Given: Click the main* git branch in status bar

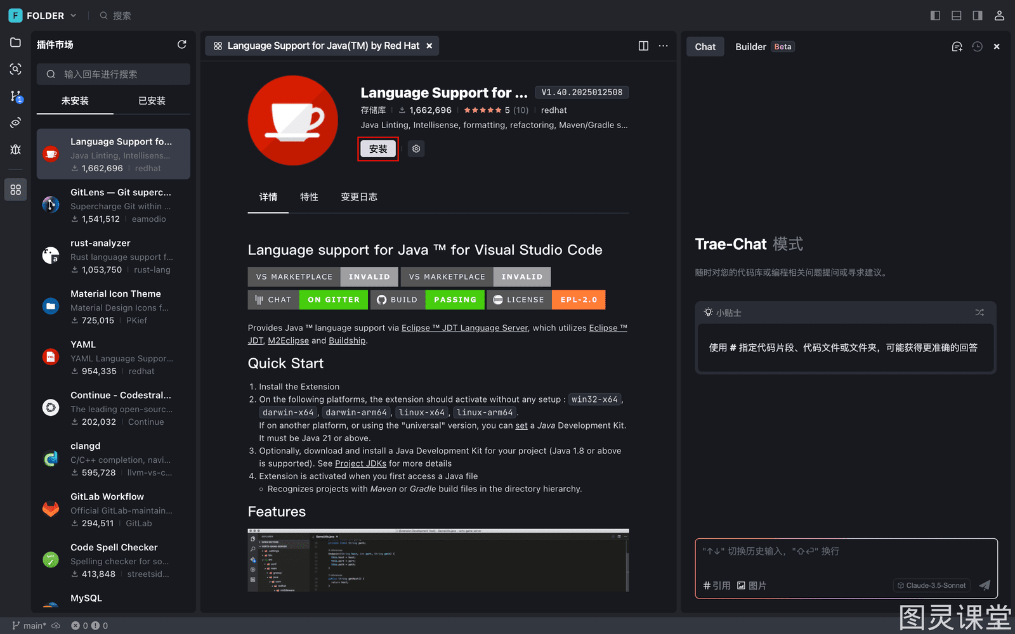Looking at the screenshot, I should [29, 626].
